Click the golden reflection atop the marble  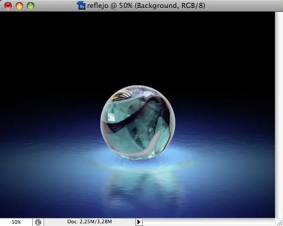pos(120,96)
